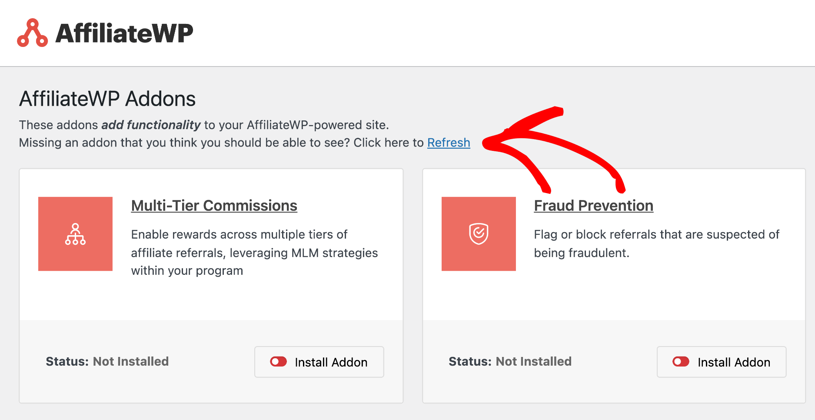Click the Multi-Tier Commissions description text
The width and height of the screenshot is (815, 420).
coord(254,253)
